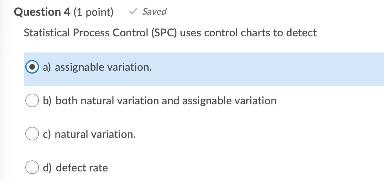Image resolution: width=384 pixels, height=181 pixels.
Task: Click the text 'b) both natural variation and assignable variation'
Action: pyautogui.click(x=159, y=100)
